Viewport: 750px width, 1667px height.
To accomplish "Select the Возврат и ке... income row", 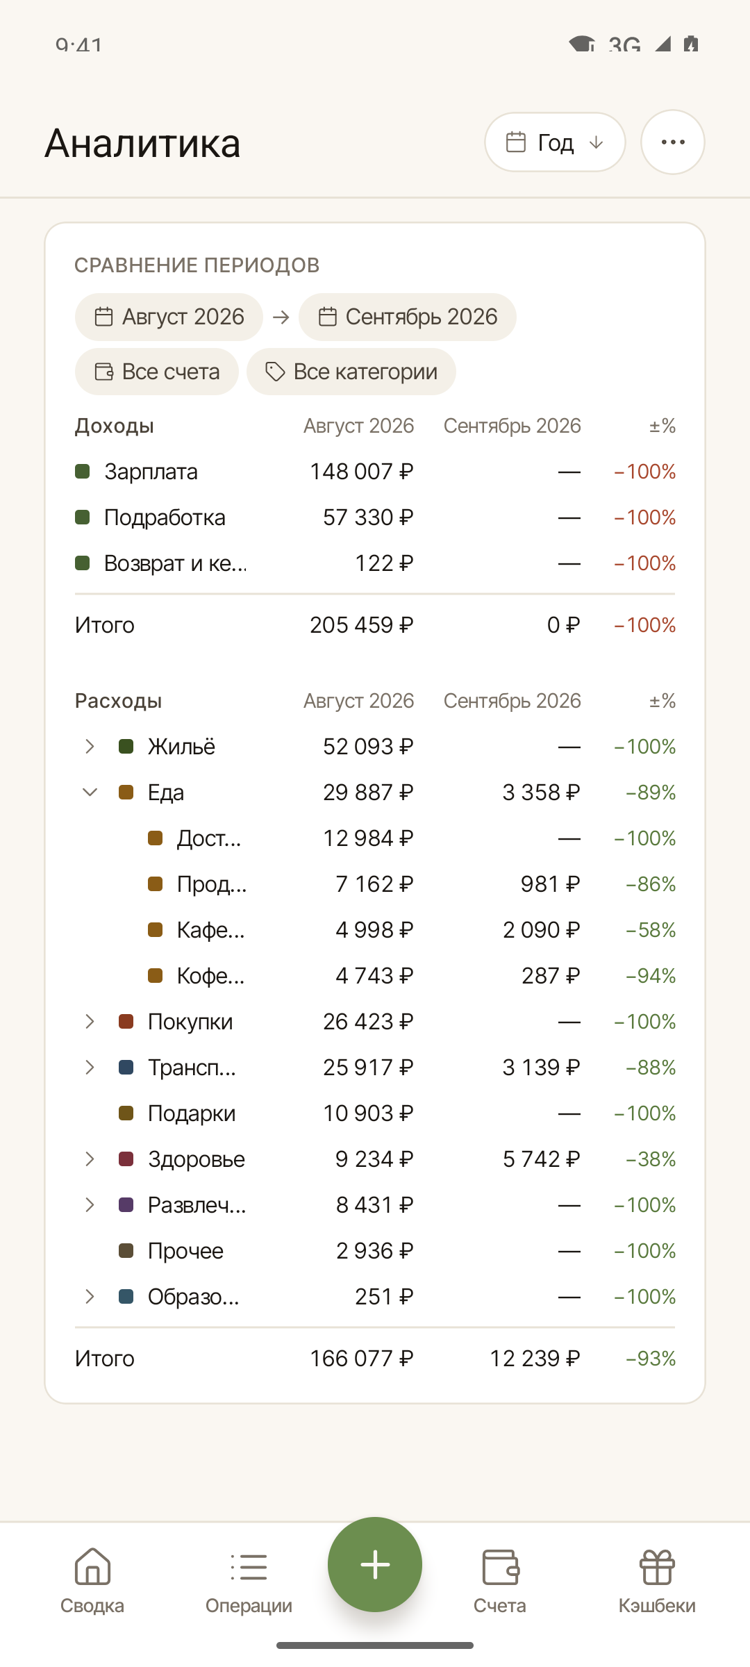I will (375, 563).
